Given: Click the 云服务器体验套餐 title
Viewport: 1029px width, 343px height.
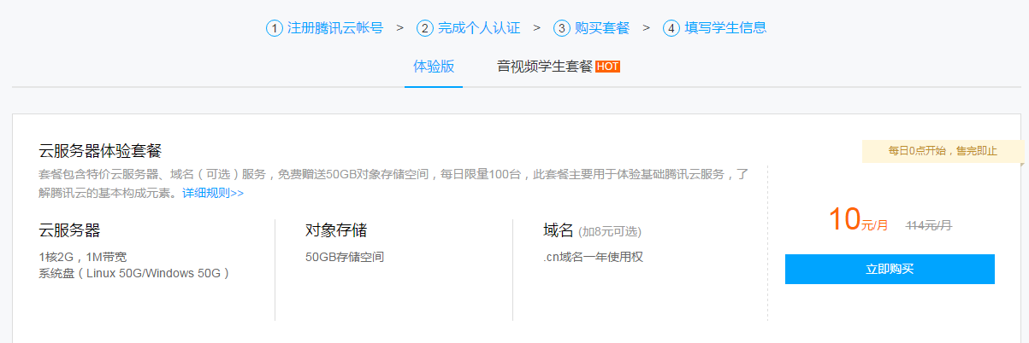Looking at the screenshot, I should [x=100, y=152].
